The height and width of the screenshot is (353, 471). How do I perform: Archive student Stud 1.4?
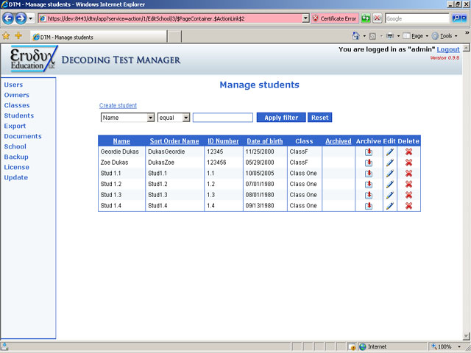click(369, 206)
